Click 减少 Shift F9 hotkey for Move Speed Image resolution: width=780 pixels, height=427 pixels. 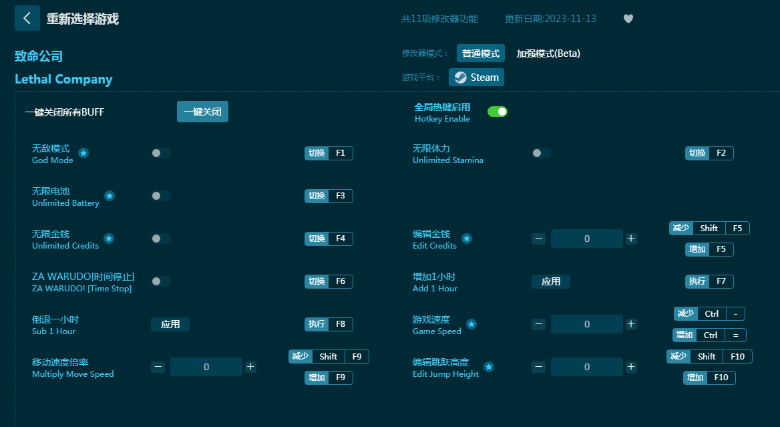[x=329, y=356]
